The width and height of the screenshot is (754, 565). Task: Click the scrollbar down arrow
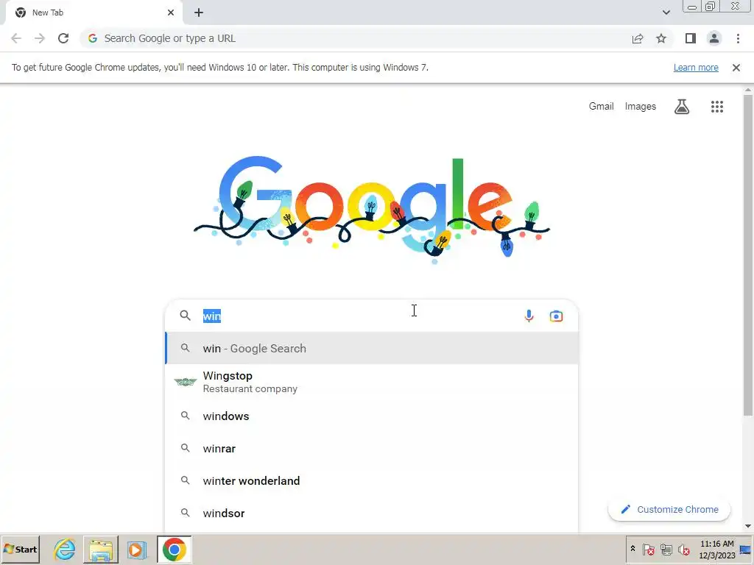point(748,527)
